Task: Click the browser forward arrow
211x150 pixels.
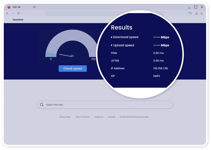Action: coord(13,13)
